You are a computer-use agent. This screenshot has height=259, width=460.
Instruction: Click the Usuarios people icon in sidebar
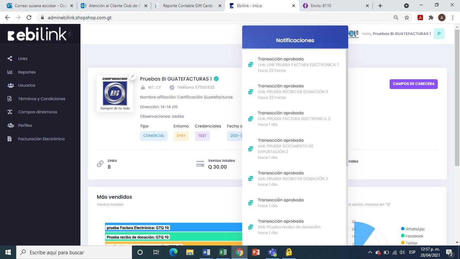point(10,85)
